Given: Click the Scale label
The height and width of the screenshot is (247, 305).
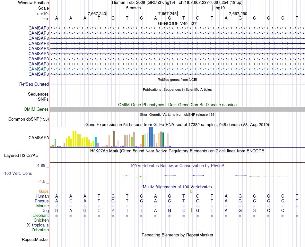Looking at the screenshot, I should click(43, 8).
